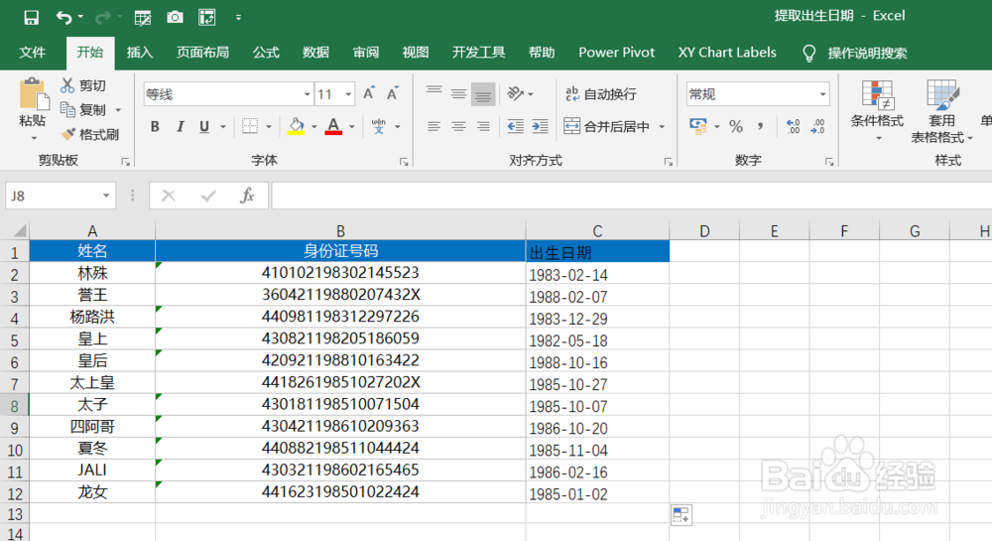This screenshot has height=541, width=992.
Task: Switch to the Power Pivot tab
Action: tap(616, 53)
